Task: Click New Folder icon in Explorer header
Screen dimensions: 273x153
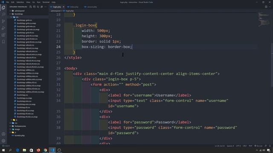Action: point(34,7)
